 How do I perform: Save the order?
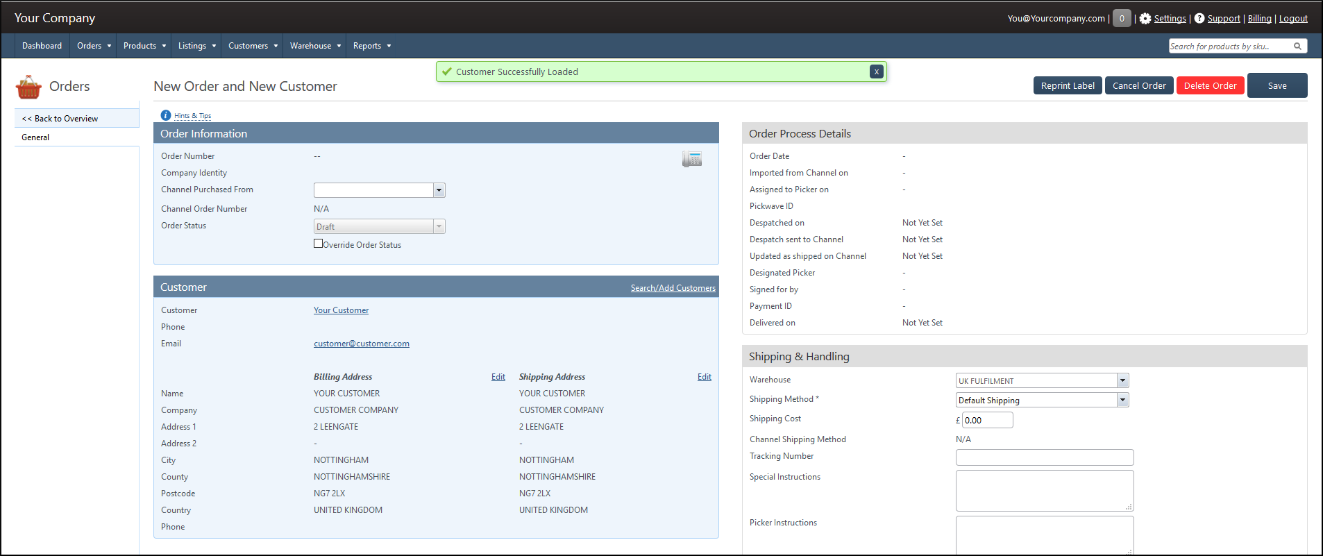[1277, 85]
